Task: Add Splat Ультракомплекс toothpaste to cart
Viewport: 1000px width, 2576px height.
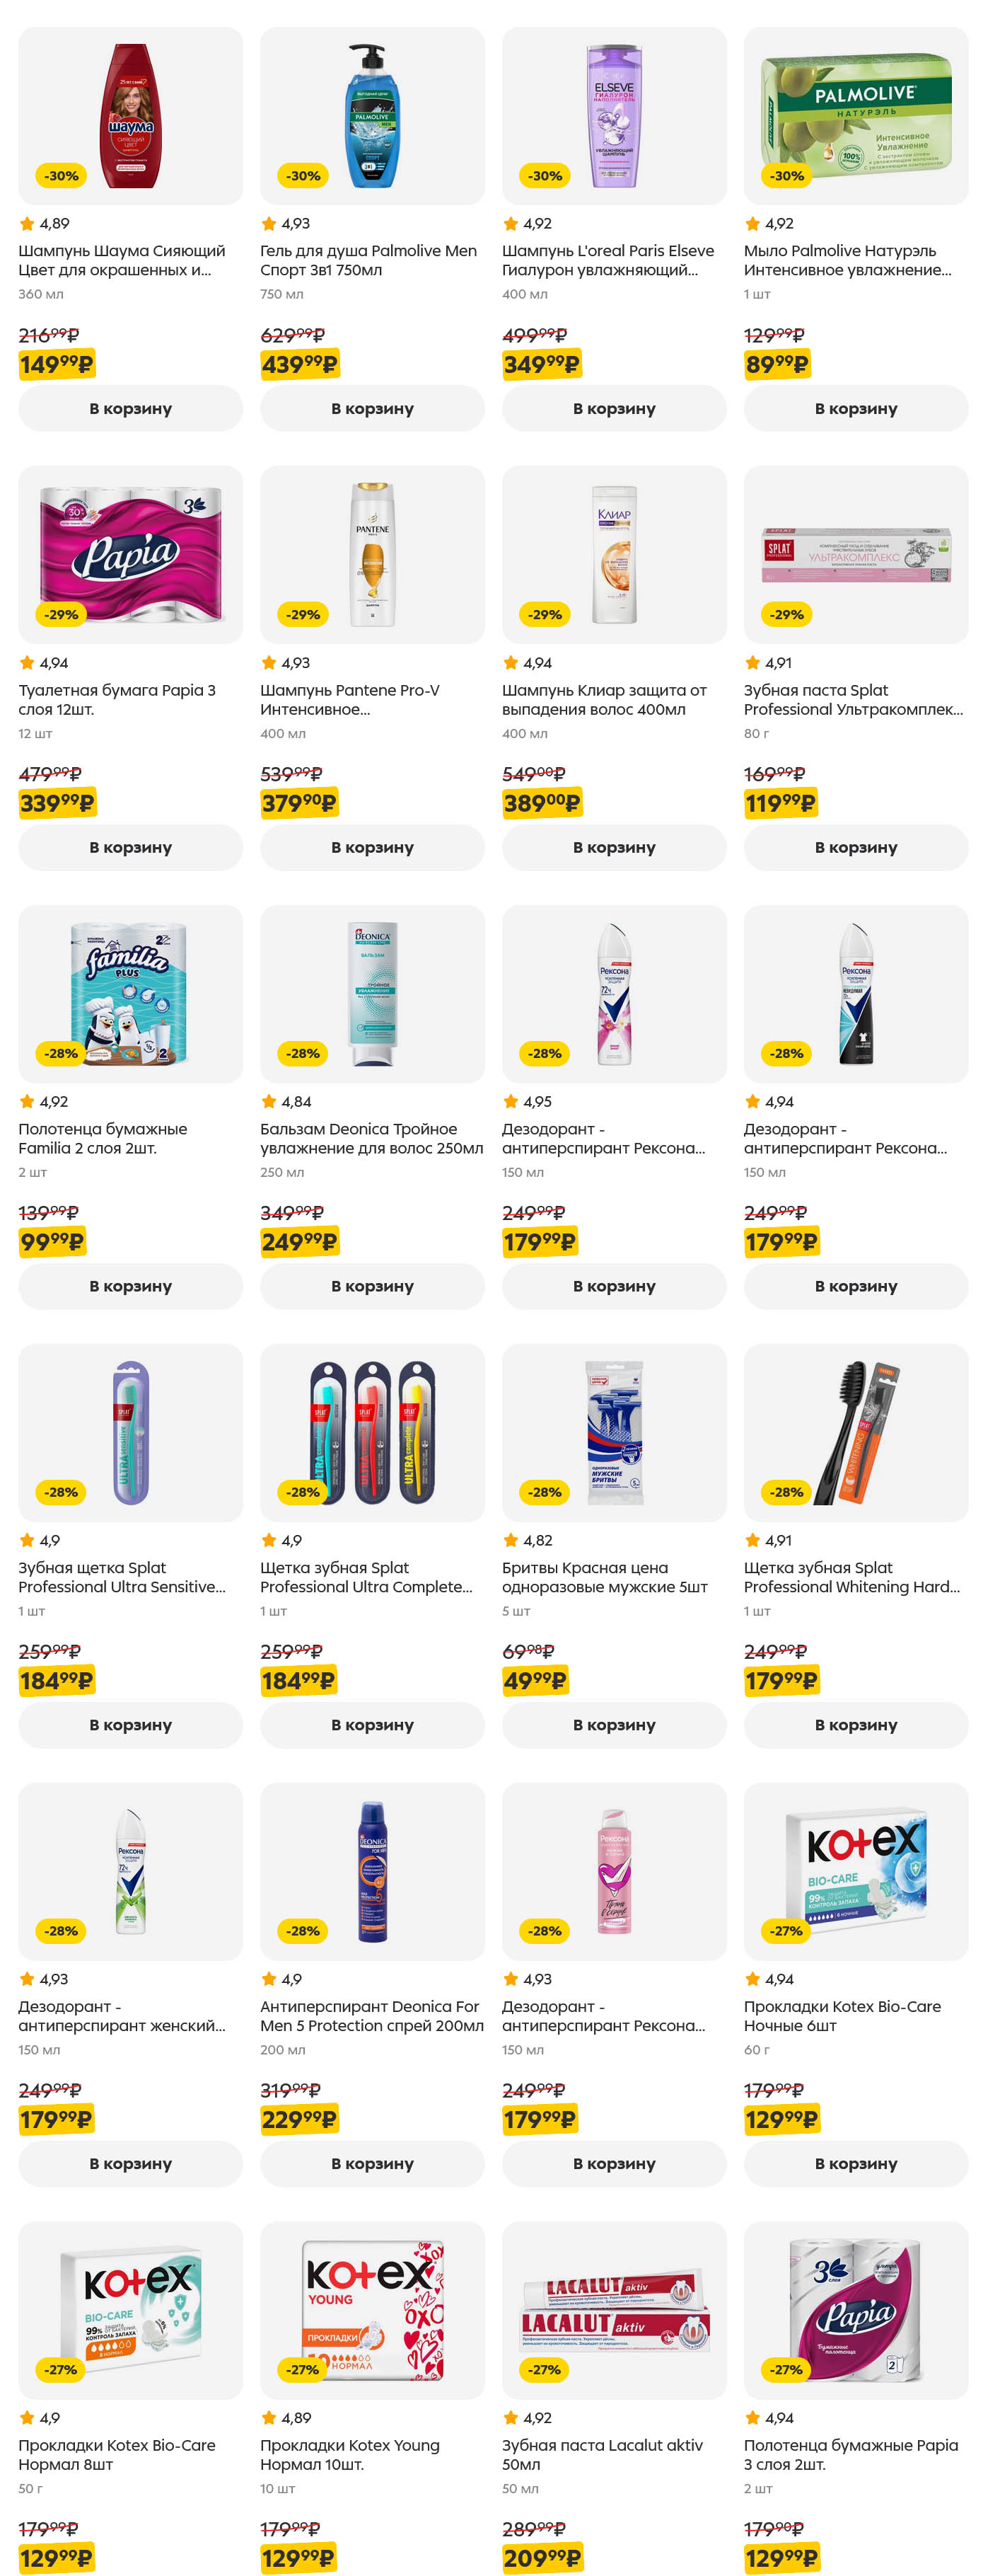Action: pos(855,847)
